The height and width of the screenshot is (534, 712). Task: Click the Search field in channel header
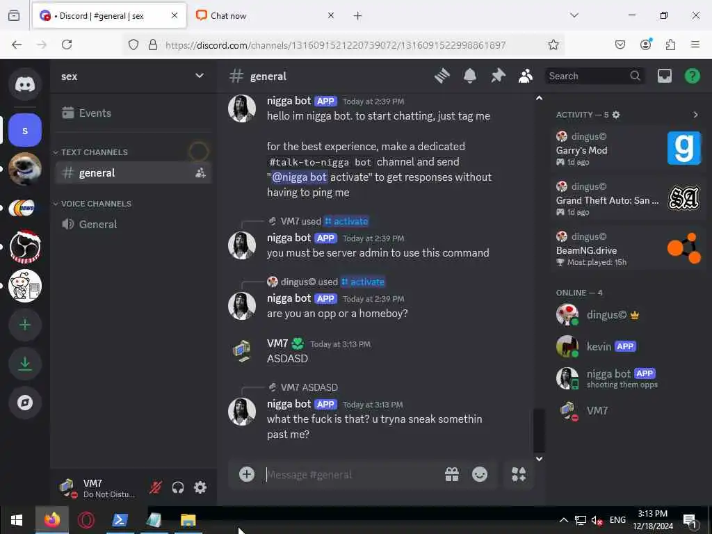594,76
